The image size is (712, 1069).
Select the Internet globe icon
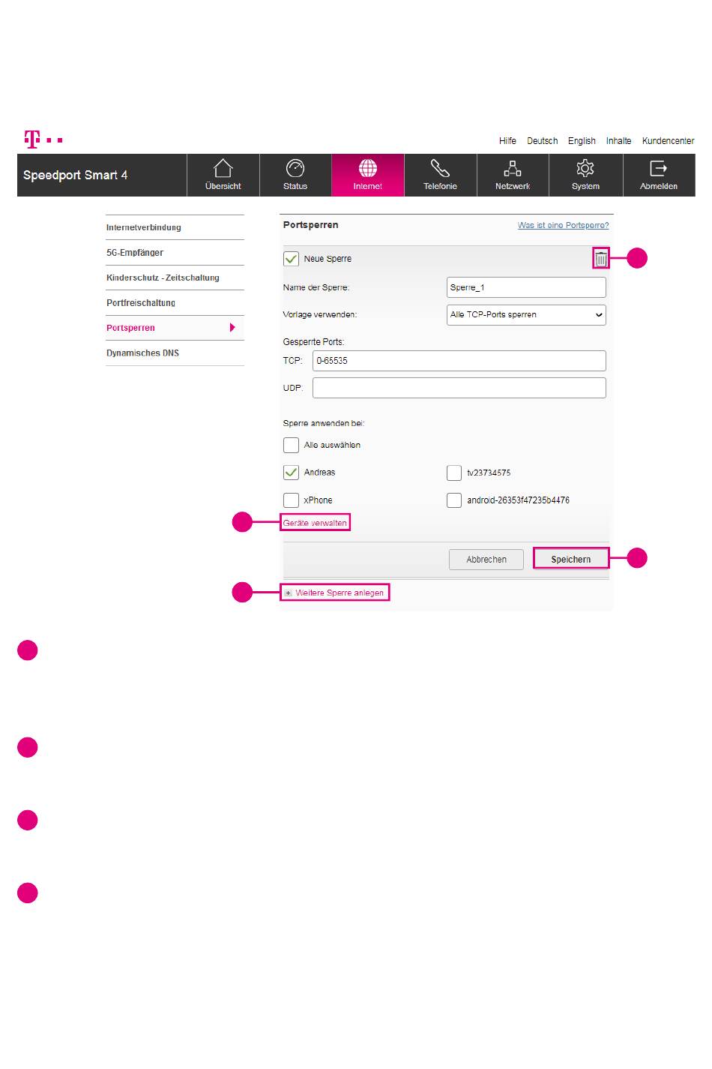pyautogui.click(x=368, y=168)
